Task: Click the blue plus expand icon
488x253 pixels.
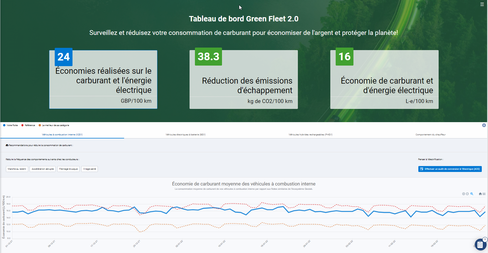Action: 484,125
